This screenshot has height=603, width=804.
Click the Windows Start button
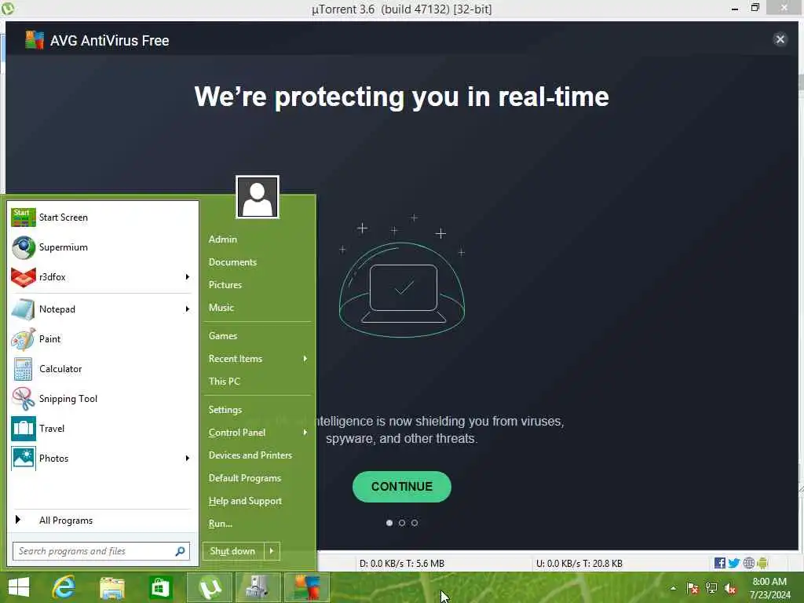click(x=19, y=587)
